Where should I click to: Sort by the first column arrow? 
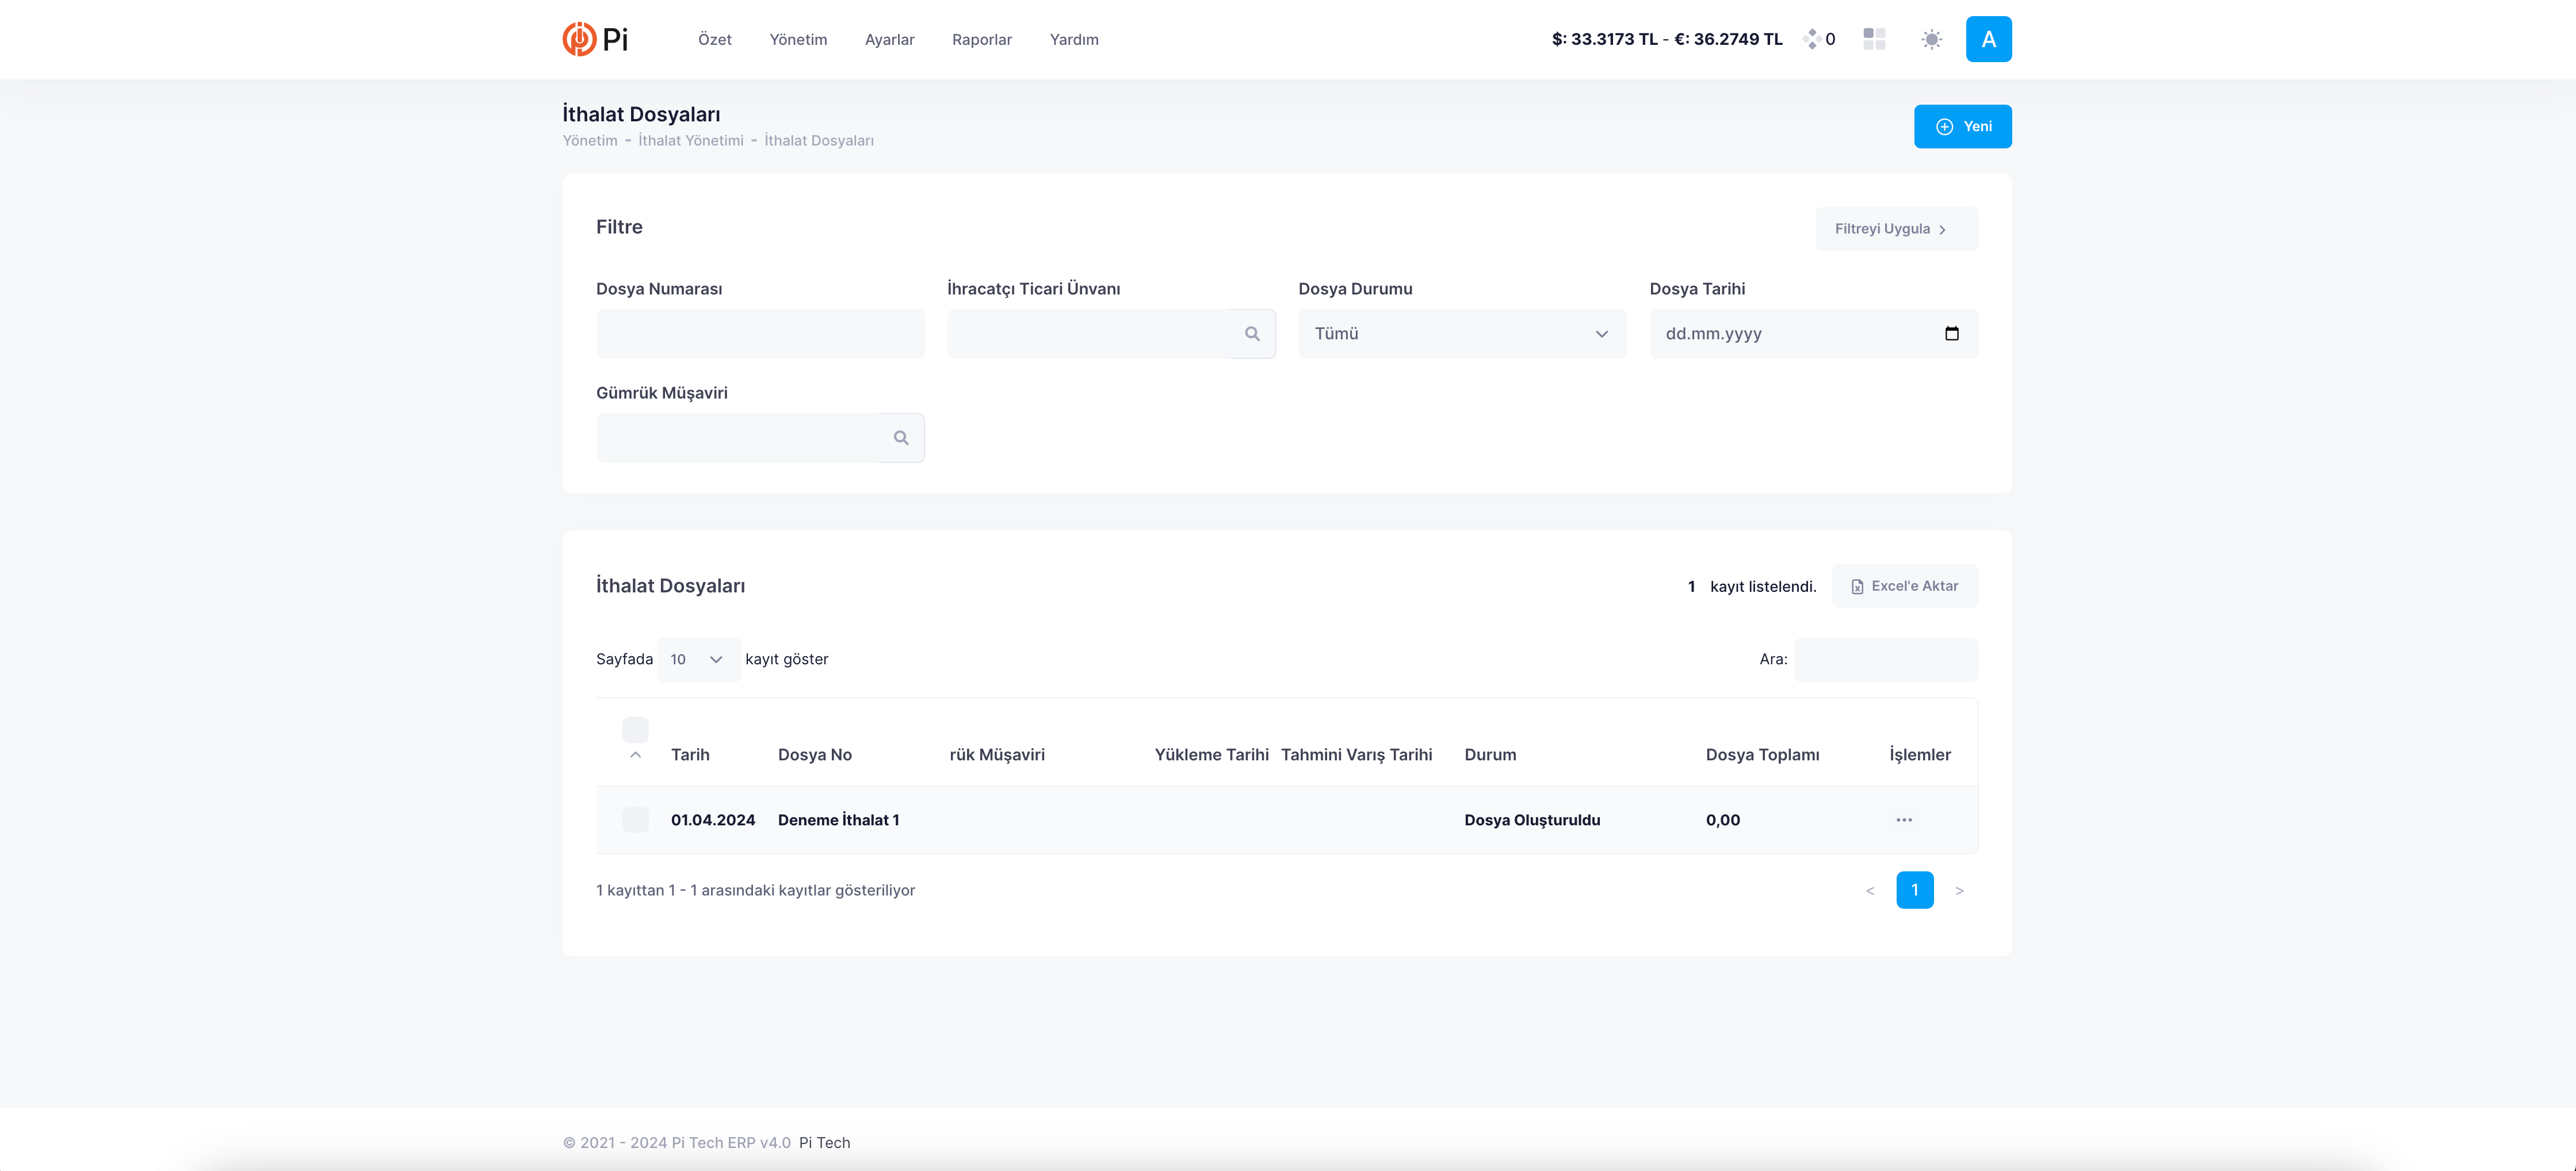click(635, 756)
